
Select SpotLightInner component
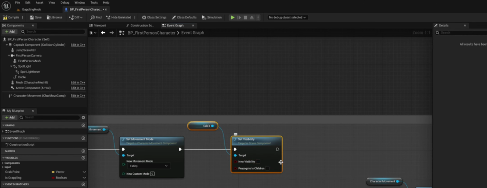pos(30,72)
